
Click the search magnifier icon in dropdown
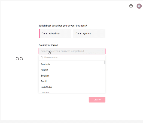click(42, 57)
